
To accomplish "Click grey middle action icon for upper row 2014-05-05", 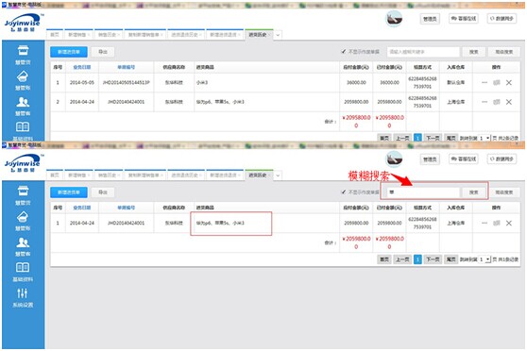I will 497,82.
